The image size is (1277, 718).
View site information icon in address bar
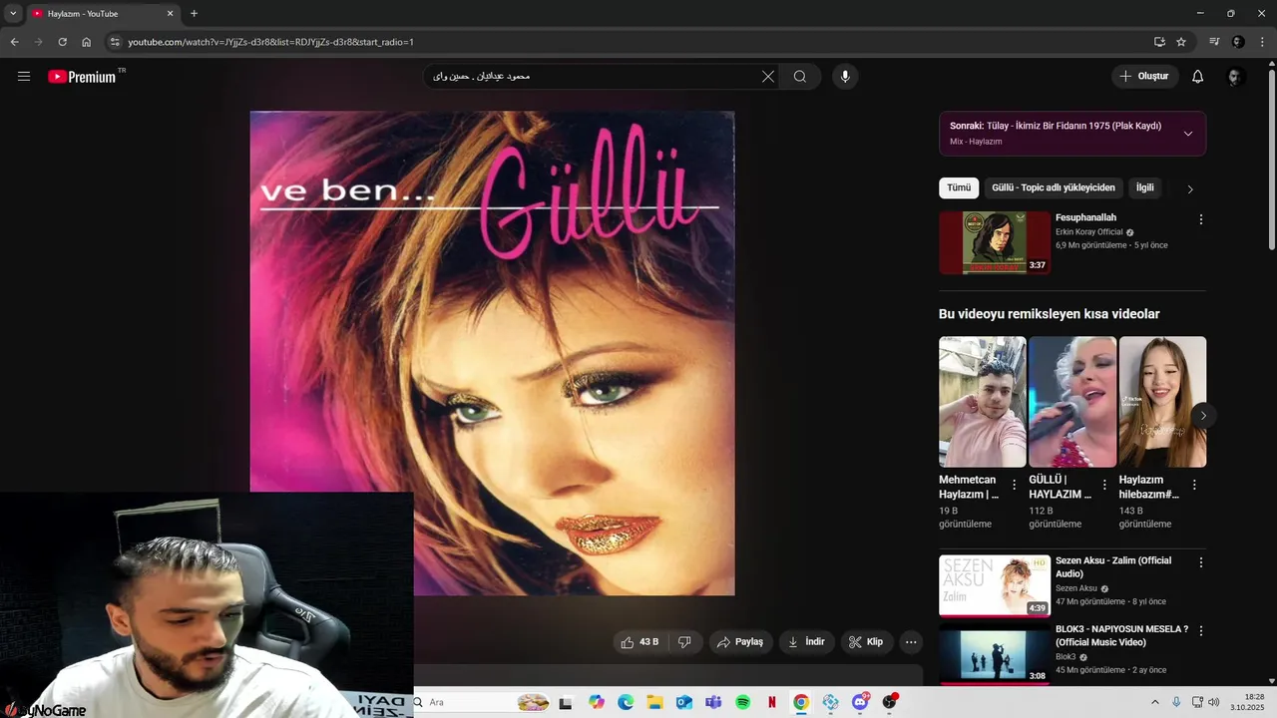click(115, 42)
